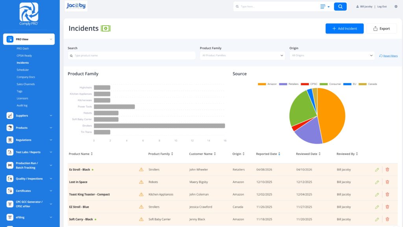Click the green video tutorial icon beside Incidents

point(105,28)
